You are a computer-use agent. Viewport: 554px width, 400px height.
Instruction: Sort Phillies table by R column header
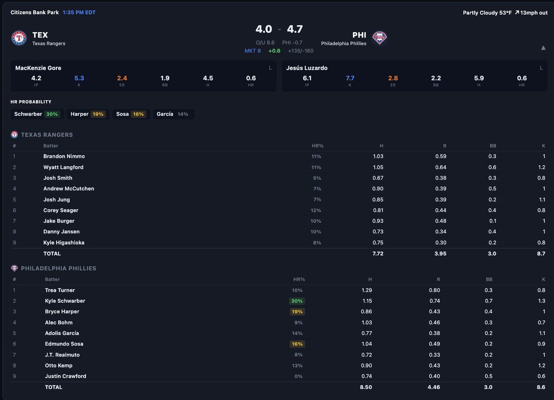click(x=438, y=279)
